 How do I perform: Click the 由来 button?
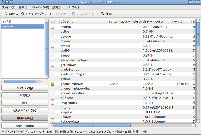(x=25, y=103)
